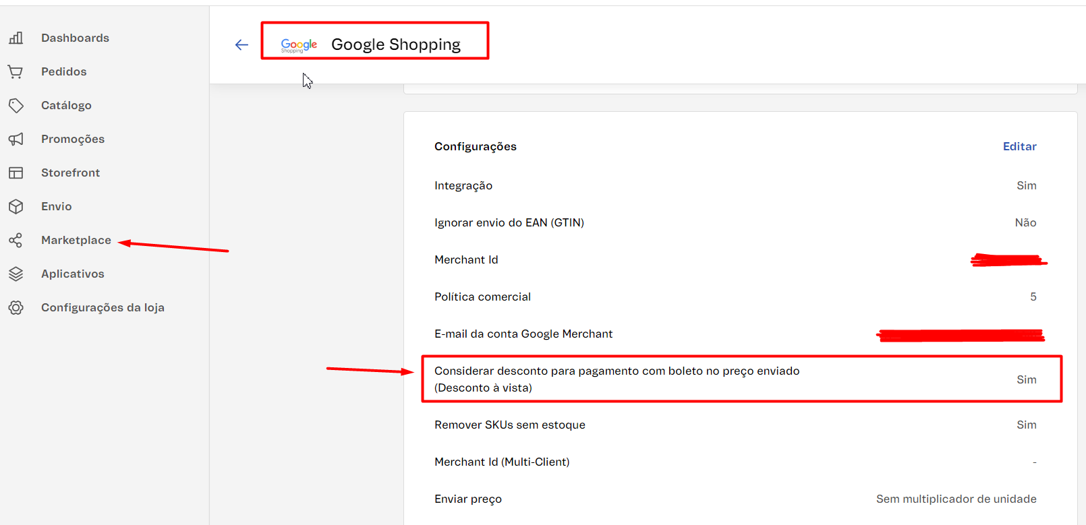The height and width of the screenshot is (525, 1086).
Task: Click the Aplicativos layers icon
Action: coord(16,274)
